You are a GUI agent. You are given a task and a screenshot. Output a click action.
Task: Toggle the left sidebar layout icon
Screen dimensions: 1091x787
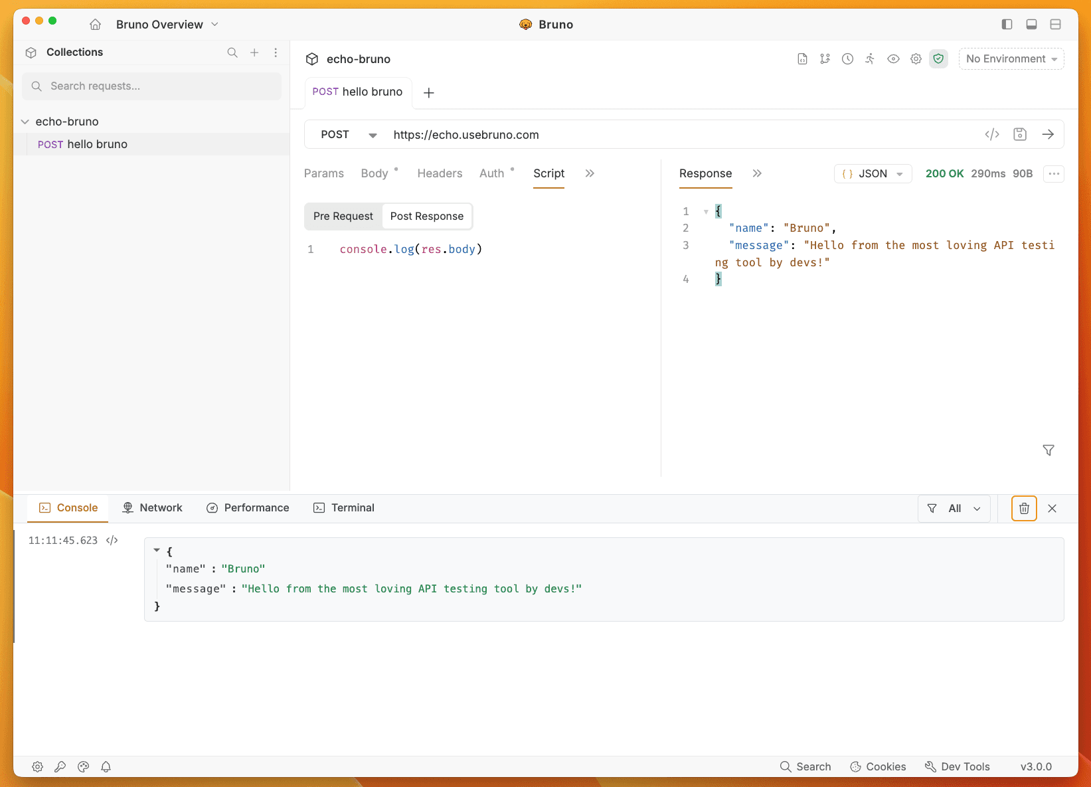1007,25
